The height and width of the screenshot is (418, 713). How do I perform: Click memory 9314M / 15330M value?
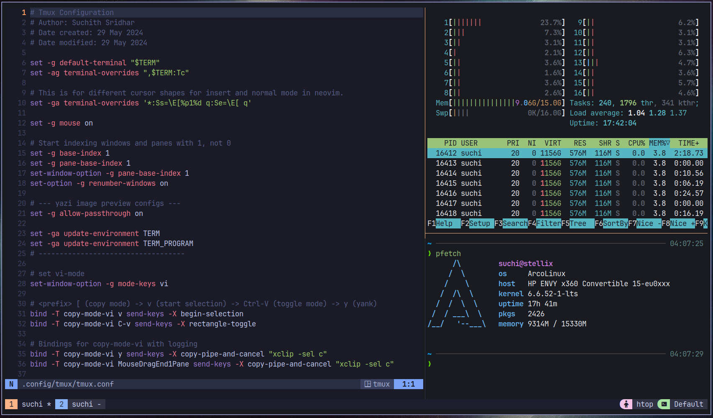click(x=557, y=324)
